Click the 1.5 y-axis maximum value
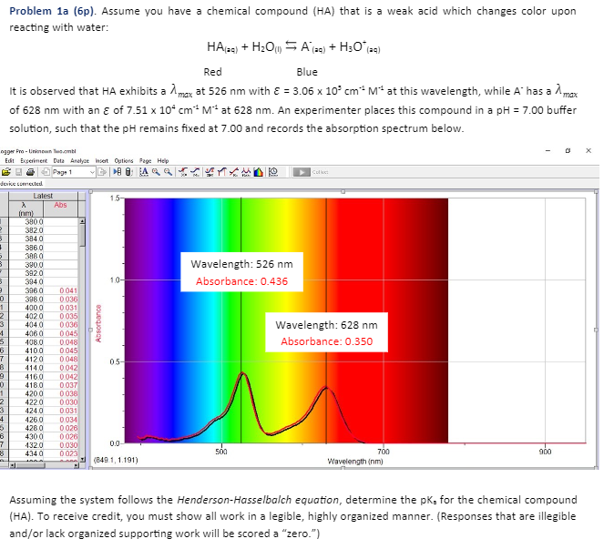 point(115,198)
